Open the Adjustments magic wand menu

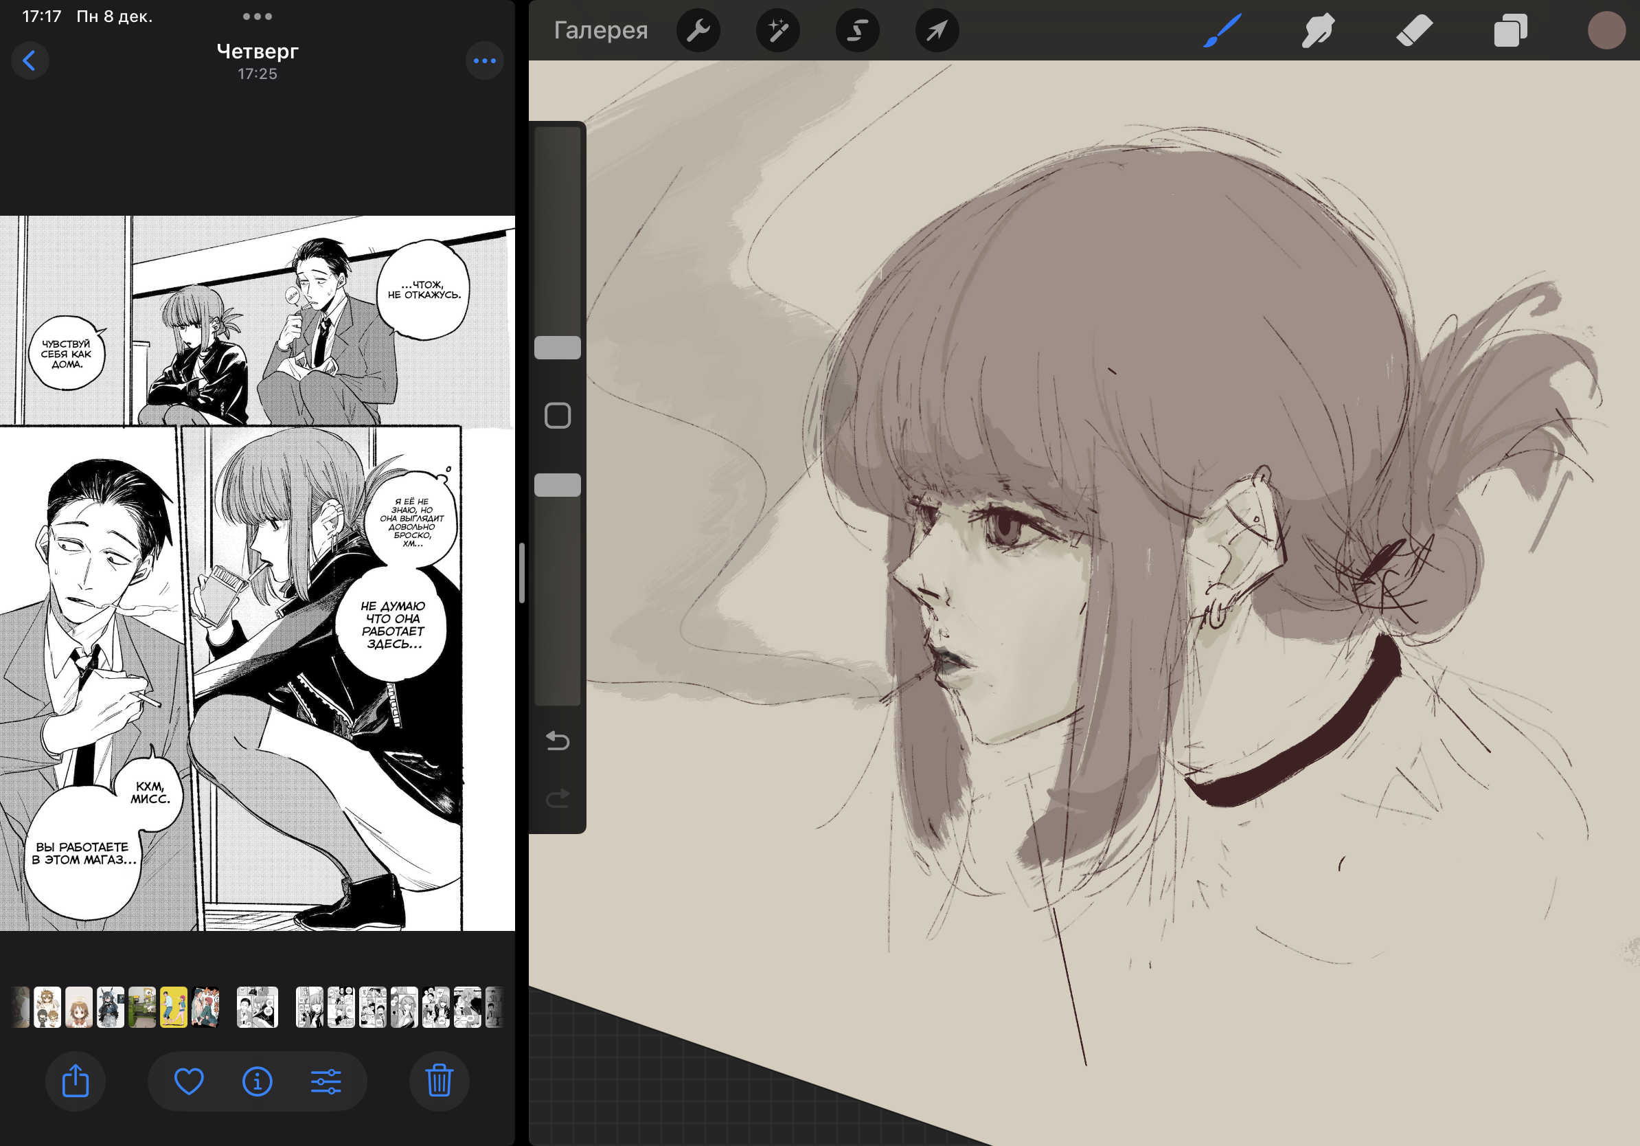777,30
